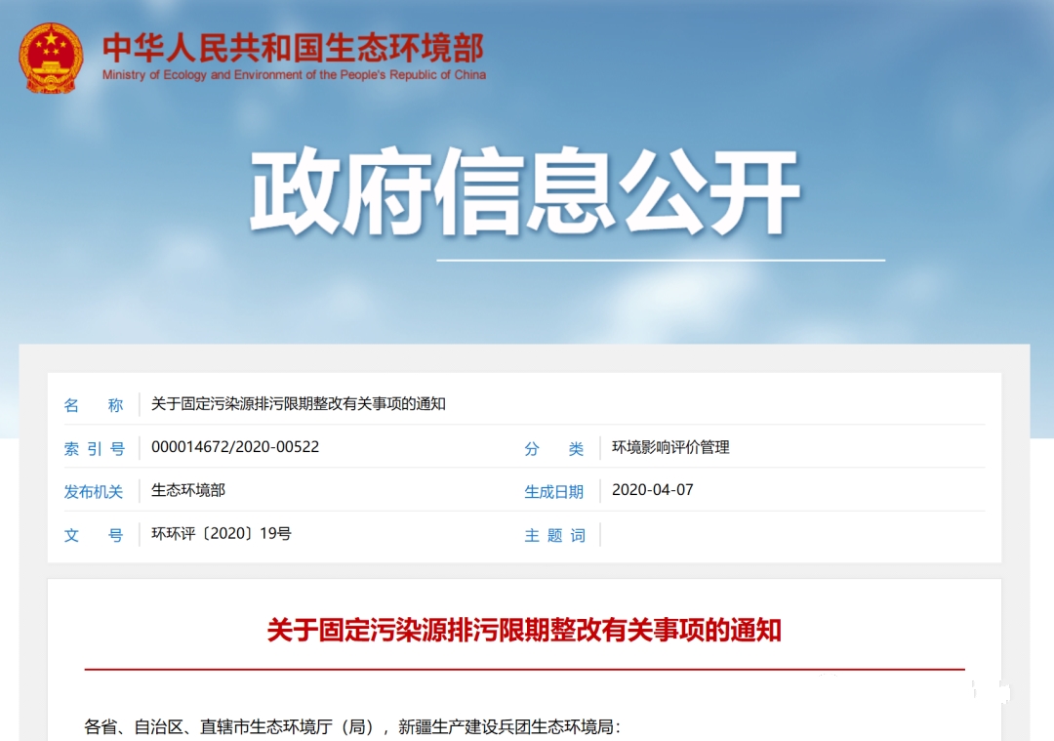Click the 索引号 label

pyautogui.click(x=94, y=449)
